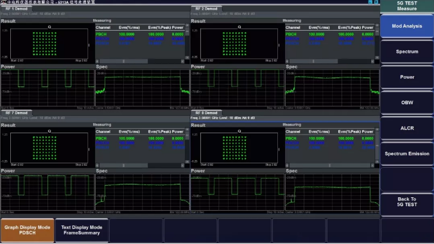Open the ALCR measurement

(407, 128)
